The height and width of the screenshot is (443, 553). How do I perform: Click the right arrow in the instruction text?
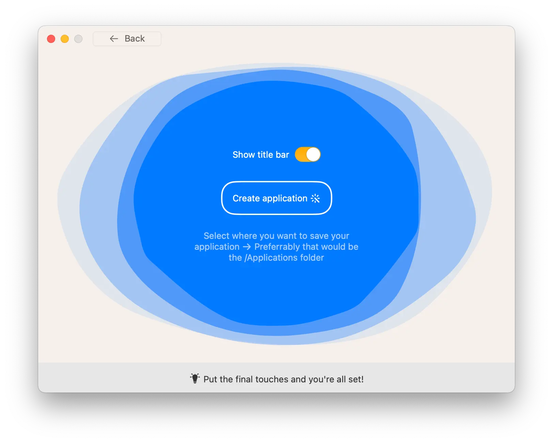pyautogui.click(x=247, y=247)
